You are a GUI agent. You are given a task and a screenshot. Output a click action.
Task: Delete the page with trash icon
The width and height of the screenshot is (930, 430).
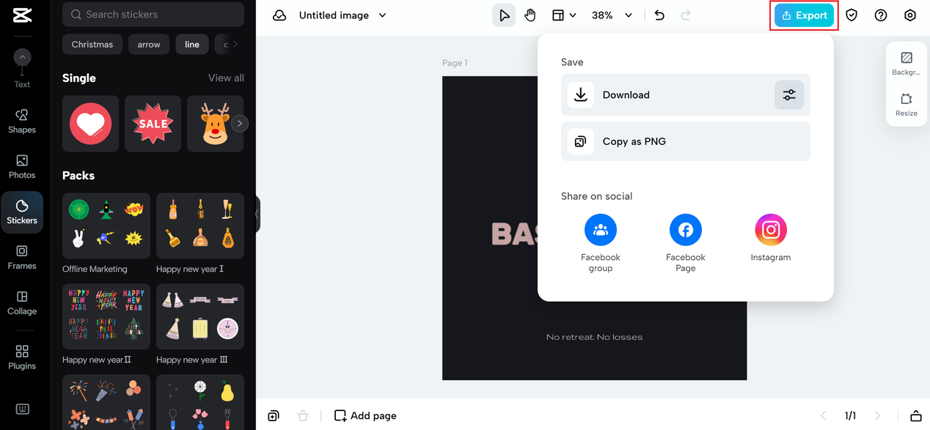[303, 415]
